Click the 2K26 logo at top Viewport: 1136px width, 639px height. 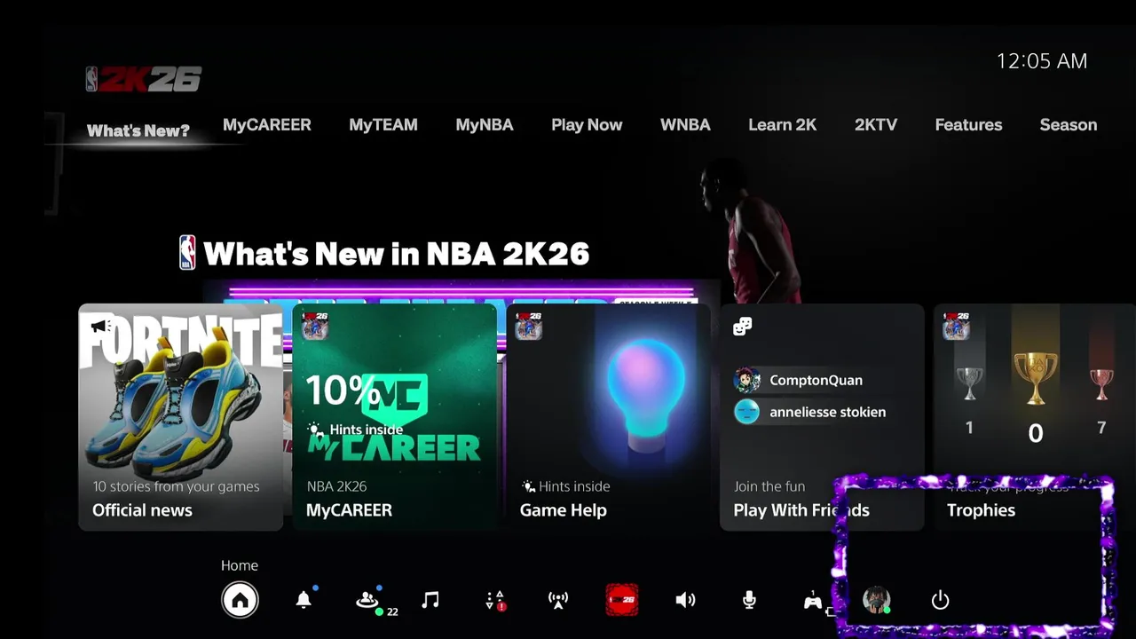point(144,79)
